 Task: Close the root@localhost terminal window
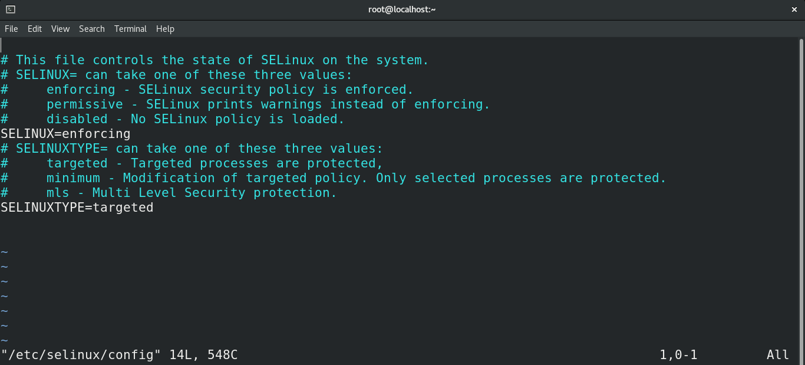794,9
